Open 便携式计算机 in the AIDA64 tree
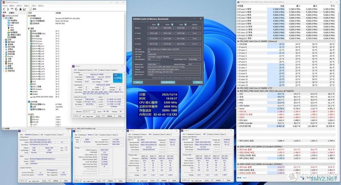The image size is (341, 185). [14, 35]
